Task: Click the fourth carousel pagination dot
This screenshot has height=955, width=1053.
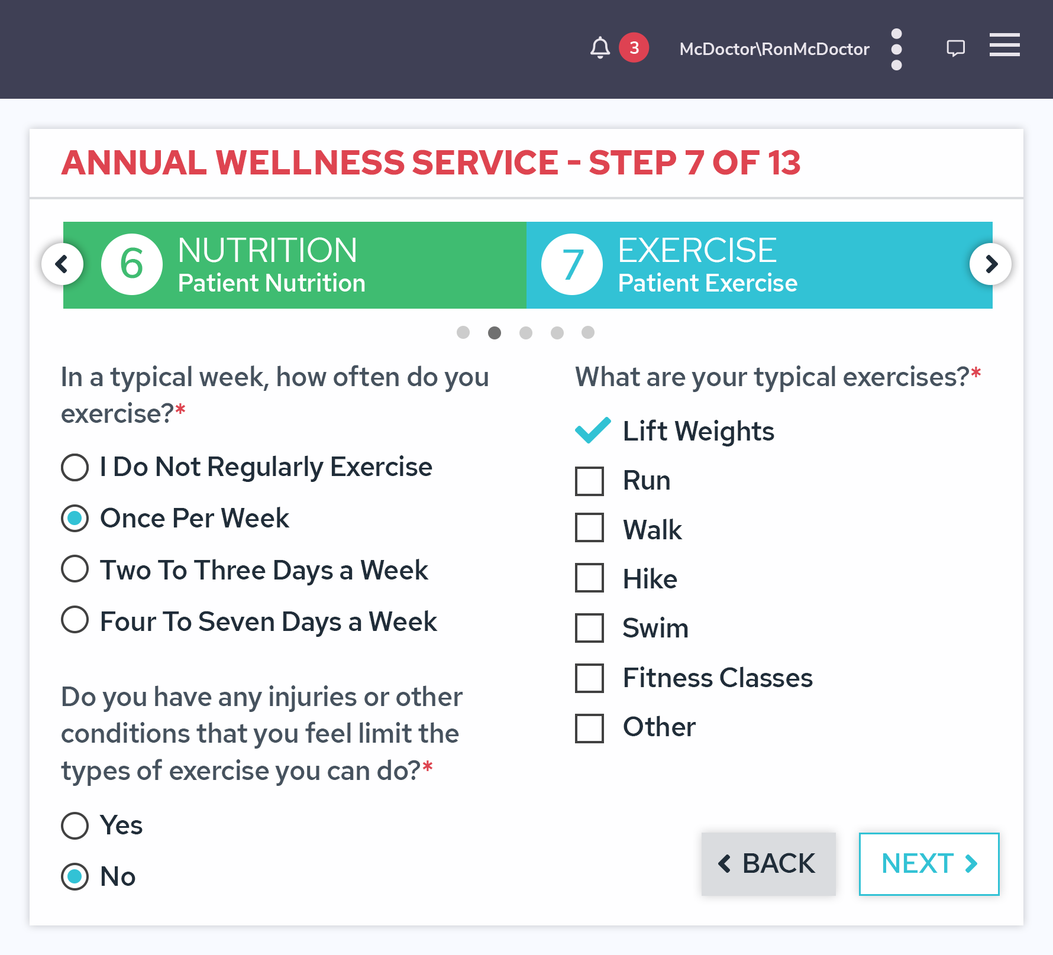Action: click(x=557, y=333)
